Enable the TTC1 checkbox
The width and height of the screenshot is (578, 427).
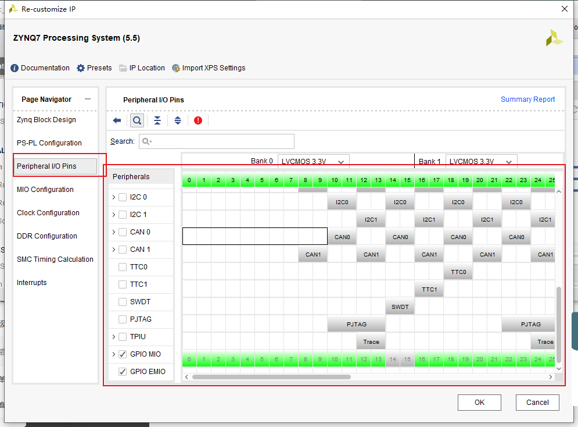(x=123, y=284)
